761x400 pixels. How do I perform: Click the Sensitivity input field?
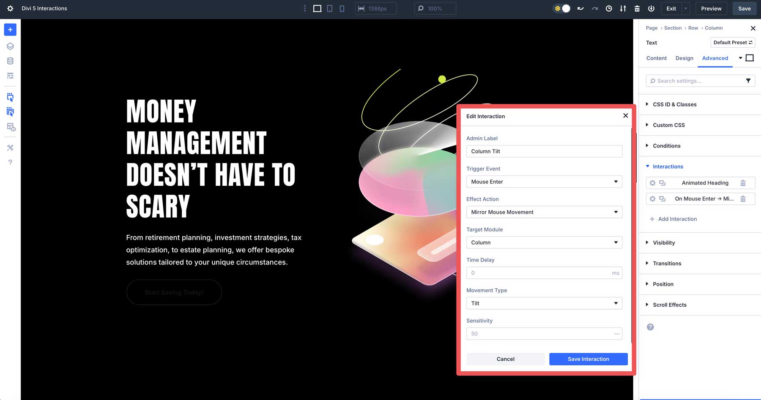click(x=544, y=333)
